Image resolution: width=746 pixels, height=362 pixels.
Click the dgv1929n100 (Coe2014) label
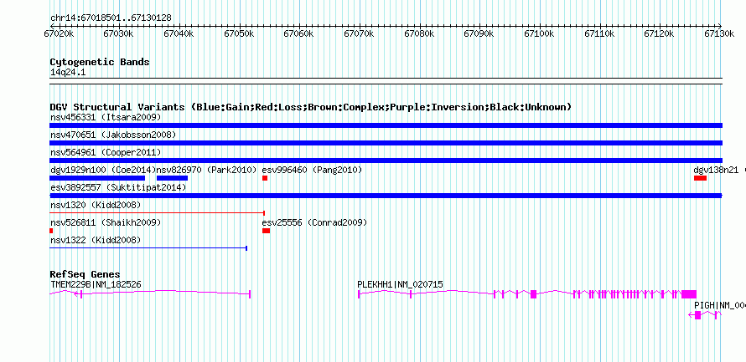(x=103, y=170)
